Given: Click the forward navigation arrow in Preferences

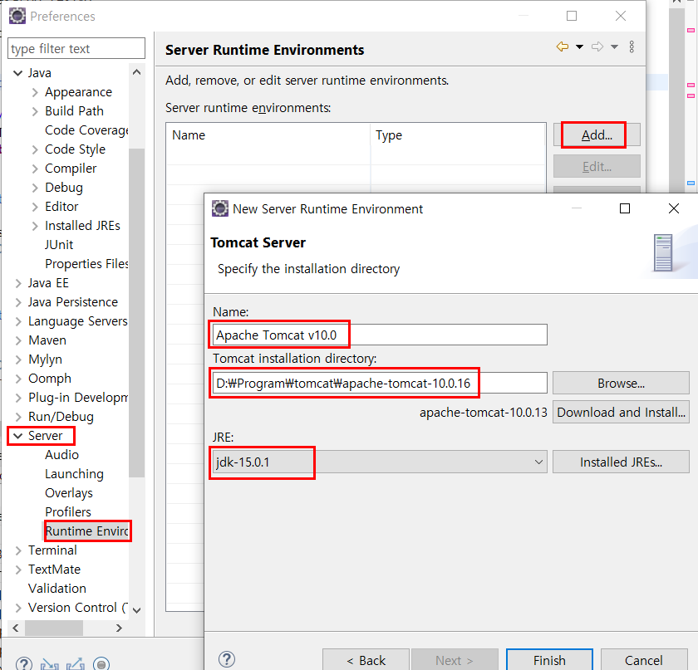Looking at the screenshot, I should point(597,46).
